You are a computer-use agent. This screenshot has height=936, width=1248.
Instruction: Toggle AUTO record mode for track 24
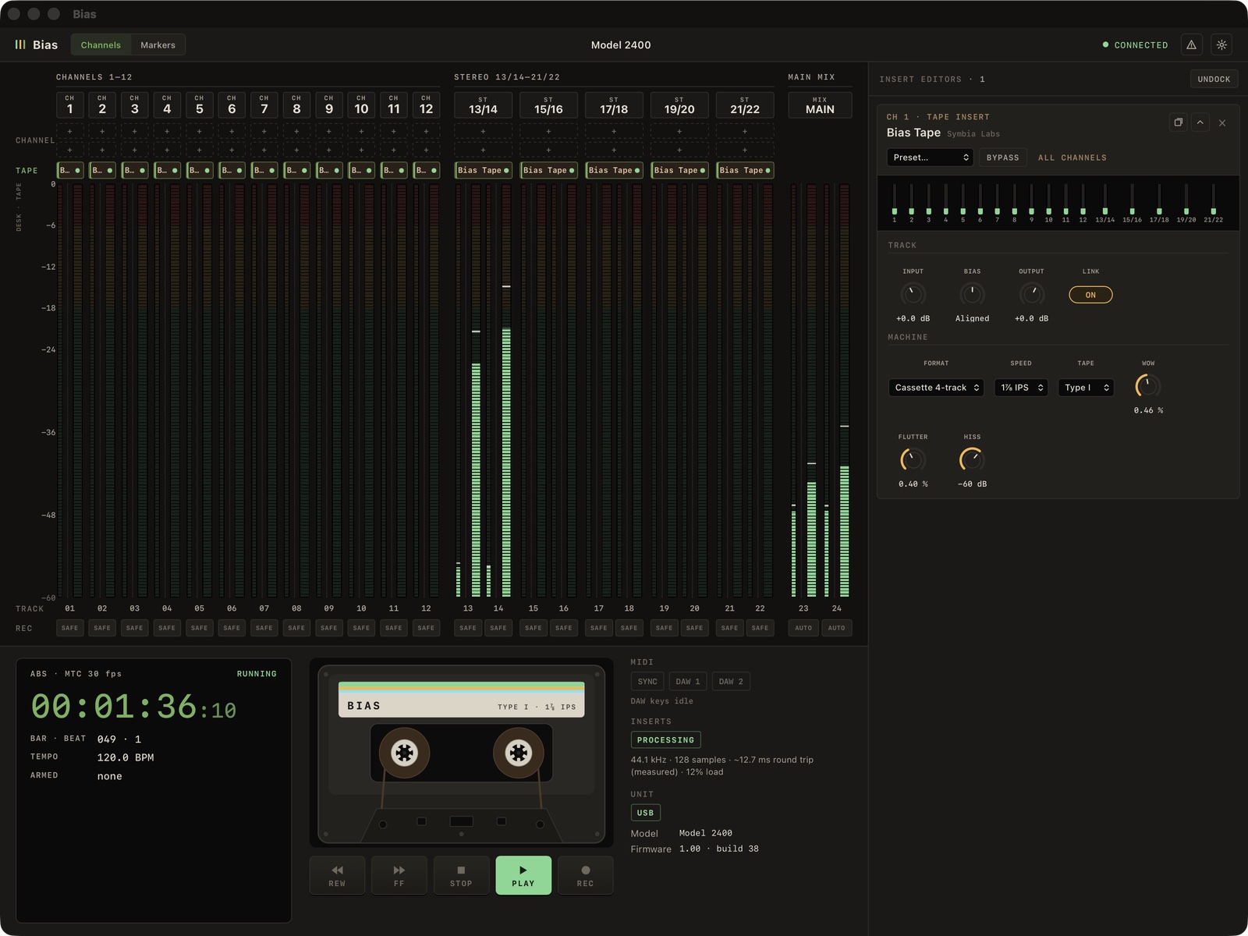click(x=836, y=628)
